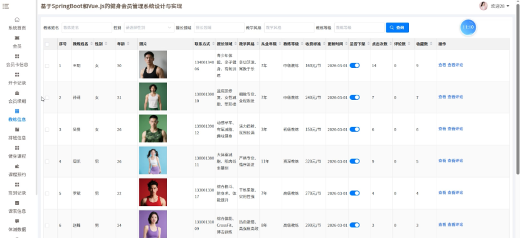Click the 会员卡信息 grid icon in the sidebar
This screenshot has height=238, width=520.
coord(17,56)
